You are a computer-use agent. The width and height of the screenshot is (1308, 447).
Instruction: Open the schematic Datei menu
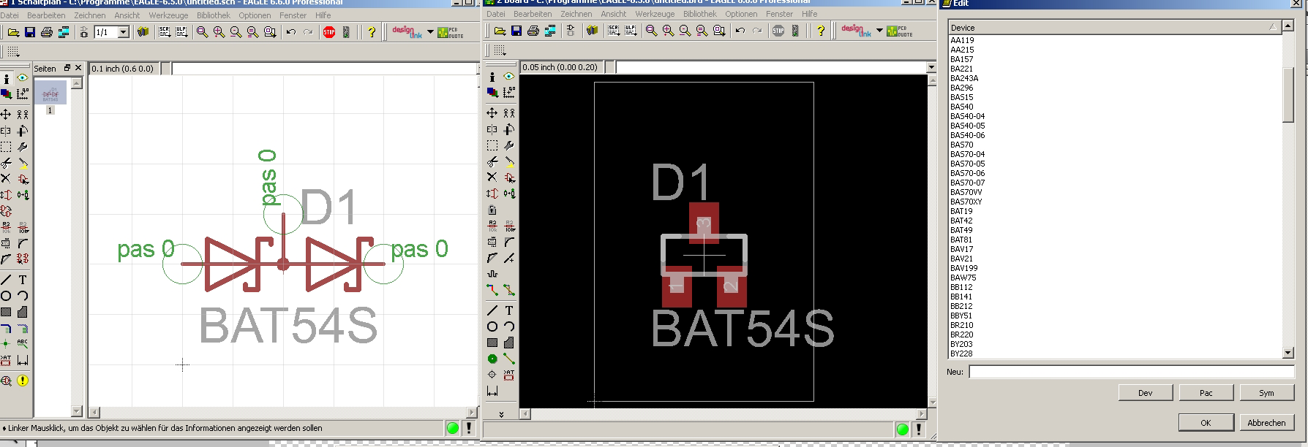coord(10,15)
